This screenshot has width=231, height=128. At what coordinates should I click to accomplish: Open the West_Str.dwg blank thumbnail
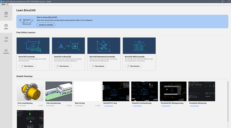pyautogui.click(x=87, y=91)
